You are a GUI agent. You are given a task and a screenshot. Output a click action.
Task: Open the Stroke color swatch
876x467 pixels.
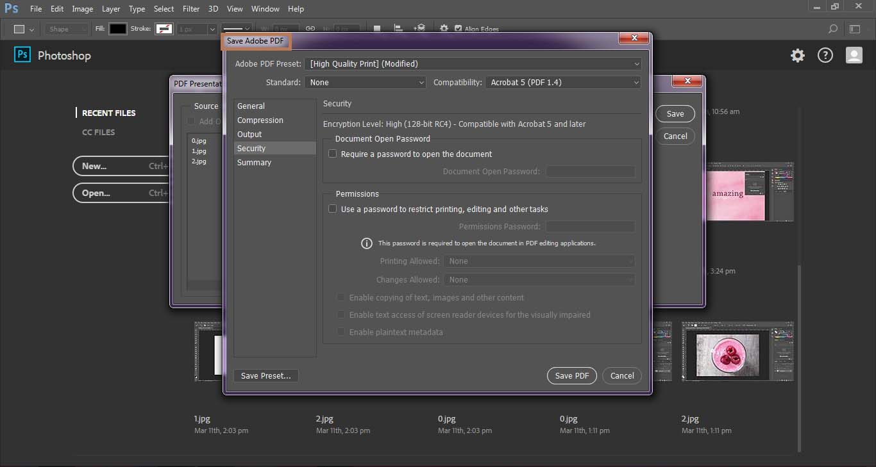[x=164, y=29]
